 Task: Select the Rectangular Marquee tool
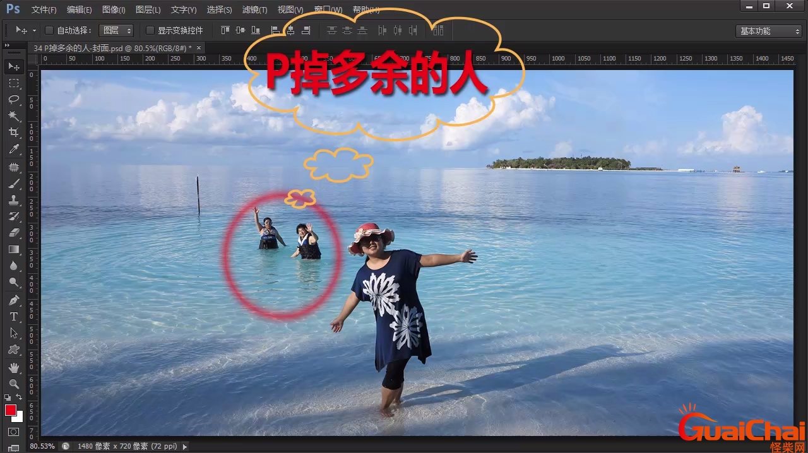[14, 83]
